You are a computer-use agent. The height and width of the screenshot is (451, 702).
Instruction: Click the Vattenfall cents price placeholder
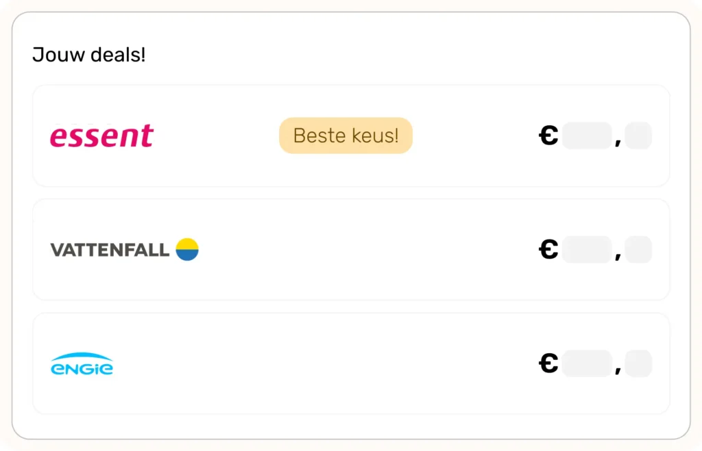(638, 250)
